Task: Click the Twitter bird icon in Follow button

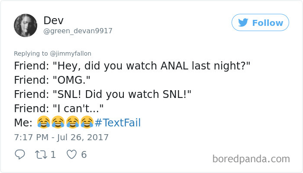Action: tap(243, 23)
